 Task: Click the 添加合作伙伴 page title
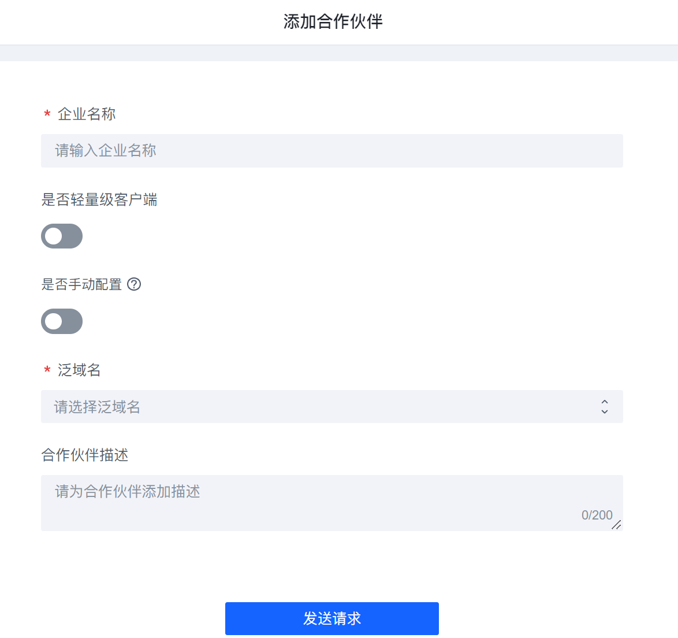click(x=333, y=21)
